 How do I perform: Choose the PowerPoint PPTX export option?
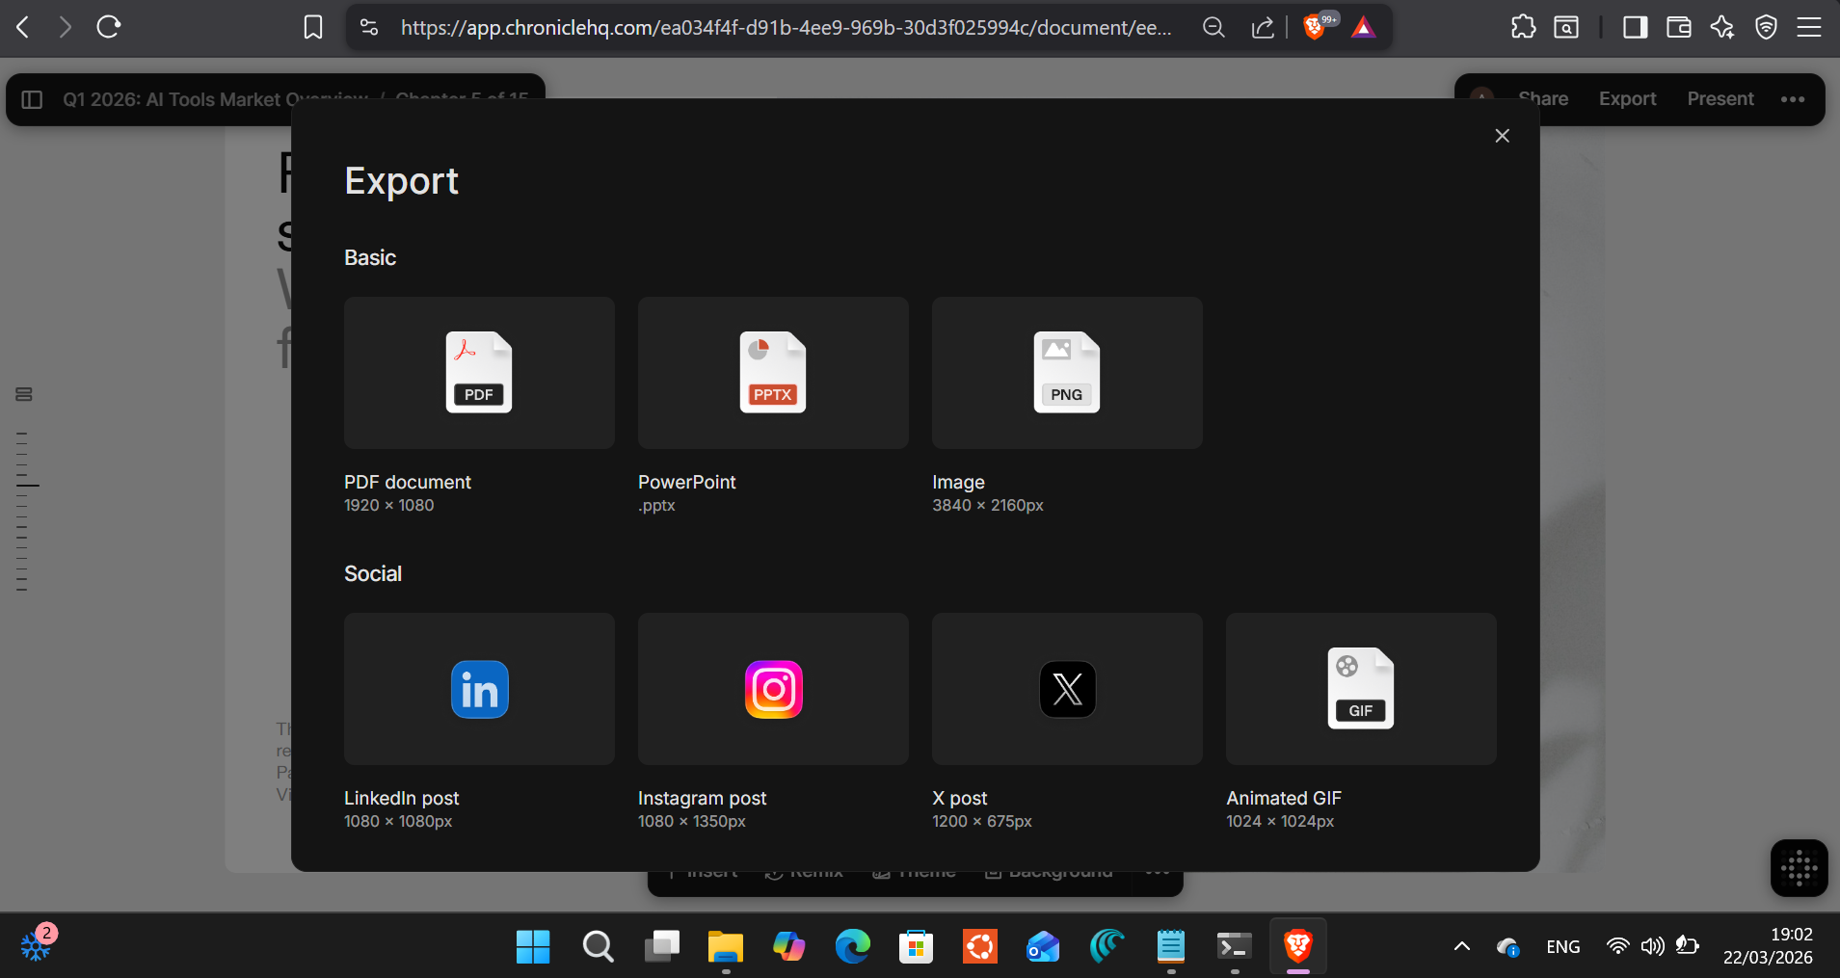773,373
